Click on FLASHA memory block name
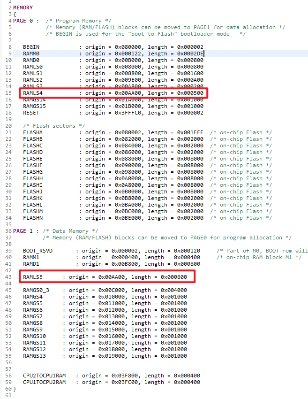This screenshot has width=308, height=399. point(33,132)
